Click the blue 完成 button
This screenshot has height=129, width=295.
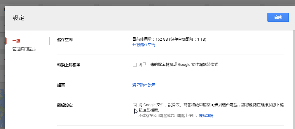tap(278, 17)
